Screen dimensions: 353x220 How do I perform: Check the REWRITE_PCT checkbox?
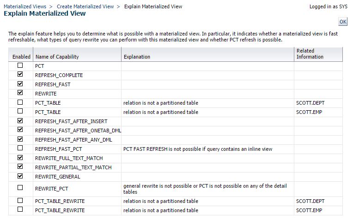(x=20, y=188)
